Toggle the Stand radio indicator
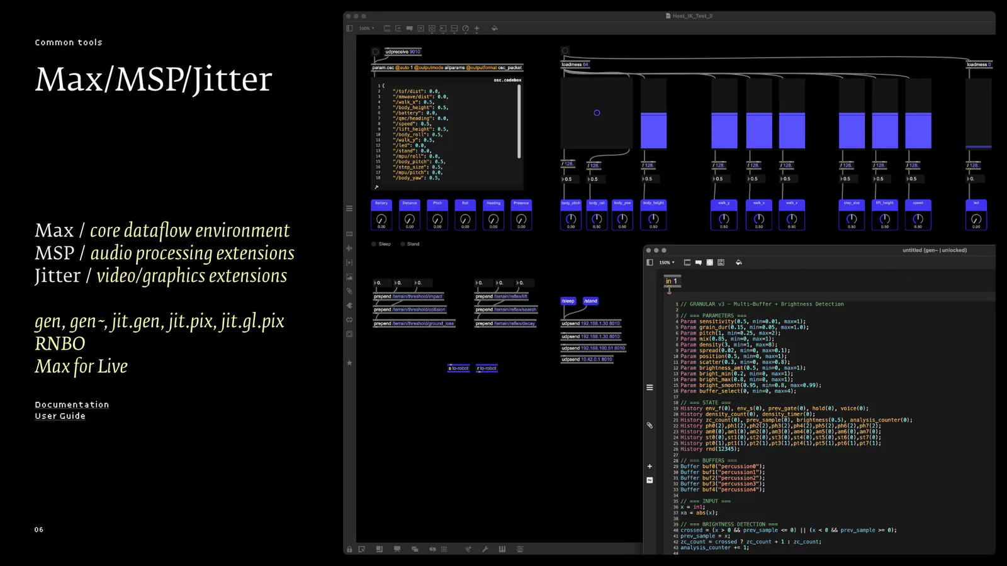Viewport: 1007px width, 566px height. 403,244
